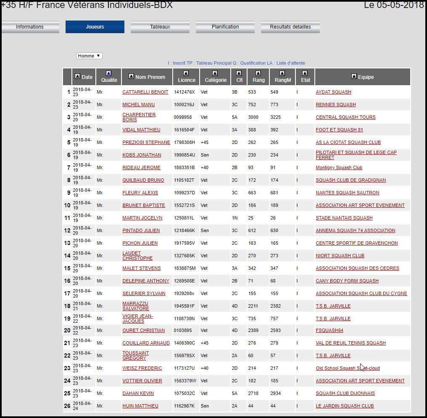The image size is (427, 418).
Task: Open the Homme gender dropdown
Action: coord(89,56)
